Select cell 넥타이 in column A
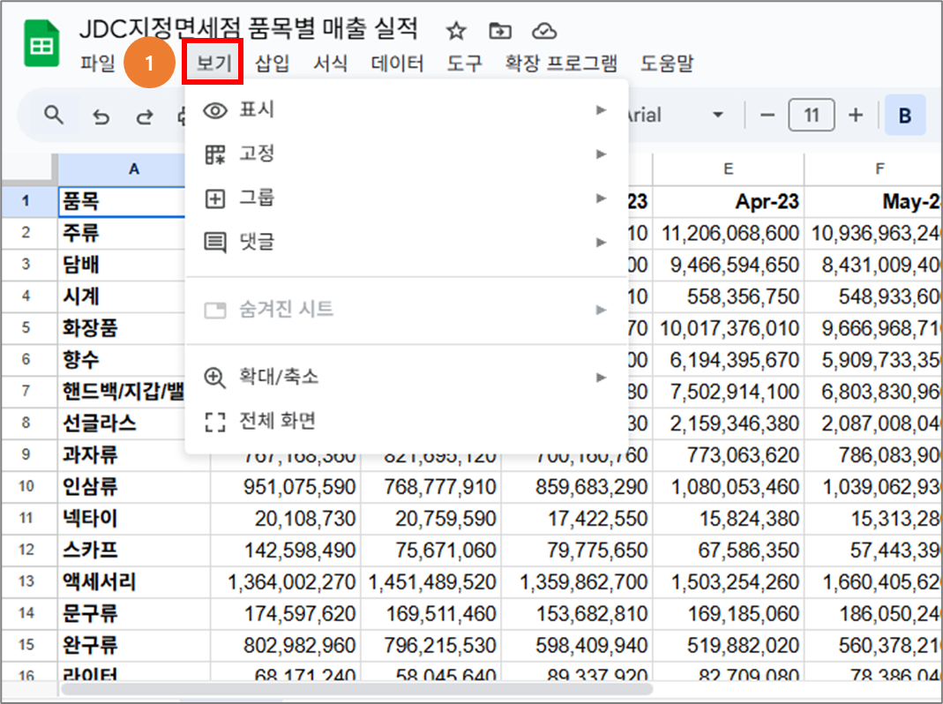 click(134, 518)
